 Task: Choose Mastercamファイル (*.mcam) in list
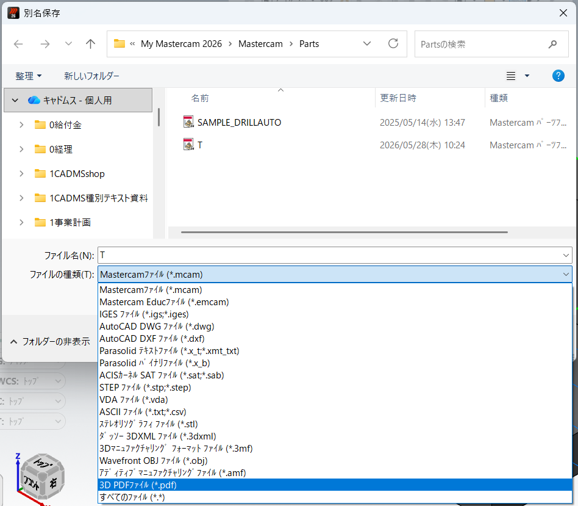coord(335,290)
